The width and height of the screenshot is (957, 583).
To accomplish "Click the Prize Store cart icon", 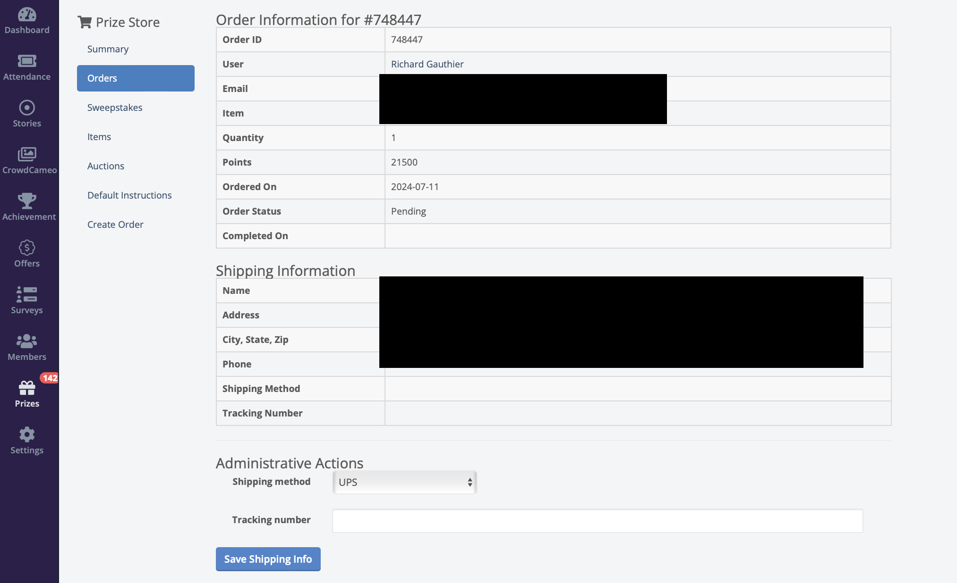I will pyautogui.click(x=85, y=22).
